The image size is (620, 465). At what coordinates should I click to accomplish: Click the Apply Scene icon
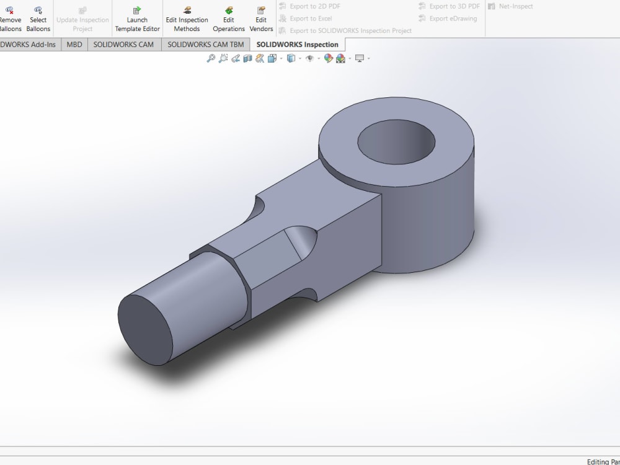(340, 58)
